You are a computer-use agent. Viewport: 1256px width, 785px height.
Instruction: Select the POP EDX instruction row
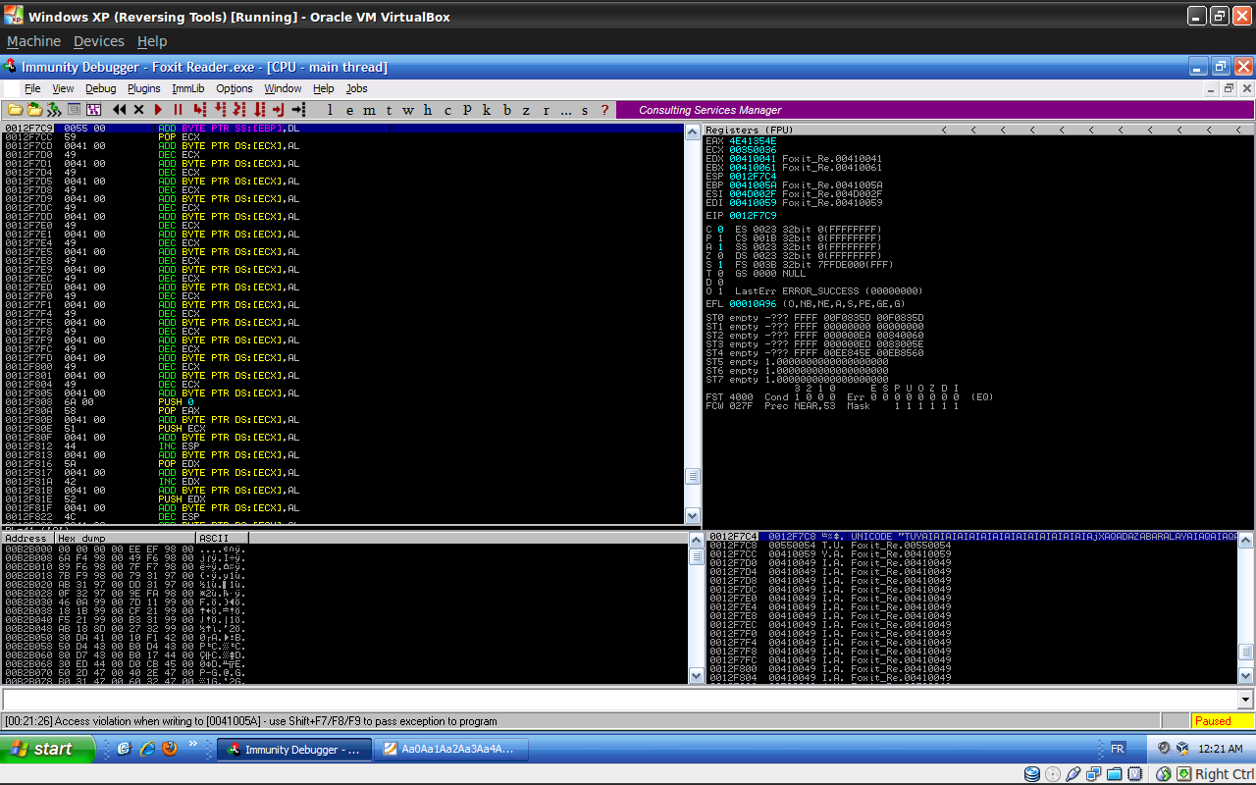click(343, 464)
